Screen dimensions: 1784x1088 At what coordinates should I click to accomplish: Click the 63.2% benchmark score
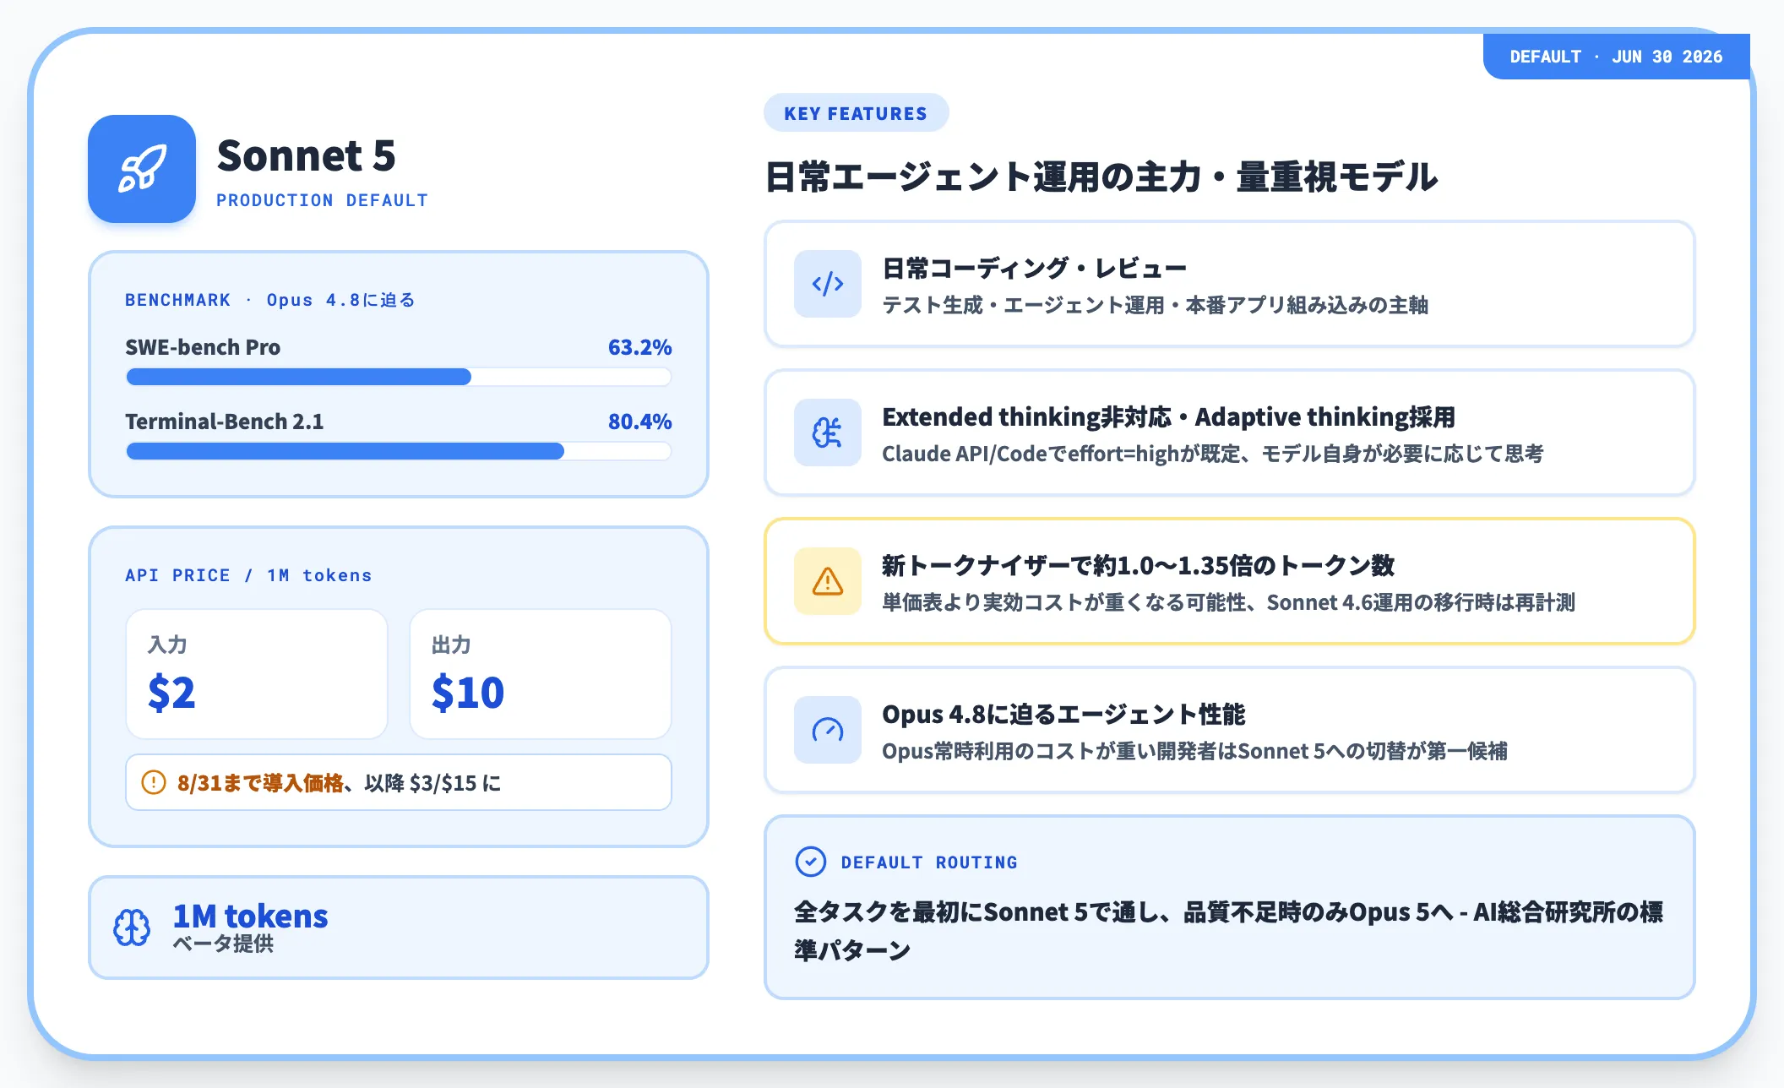[x=639, y=347]
